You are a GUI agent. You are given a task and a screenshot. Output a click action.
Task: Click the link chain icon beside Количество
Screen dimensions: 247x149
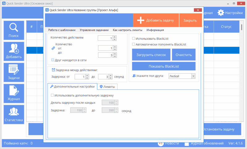(53, 48)
